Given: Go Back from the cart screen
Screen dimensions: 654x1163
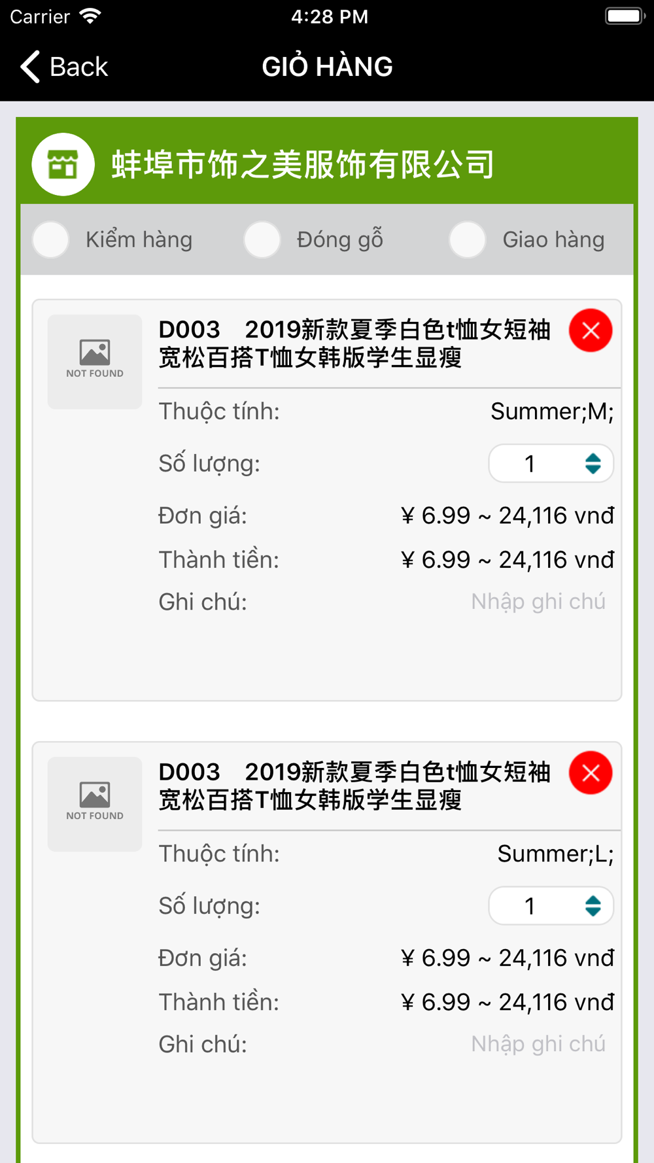Looking at the screenshot, I should (x=64, y=67).
